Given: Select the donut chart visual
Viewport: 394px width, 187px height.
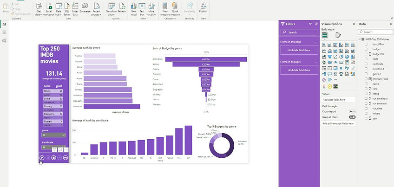Looking at the screenshot, I should [347, 57].
